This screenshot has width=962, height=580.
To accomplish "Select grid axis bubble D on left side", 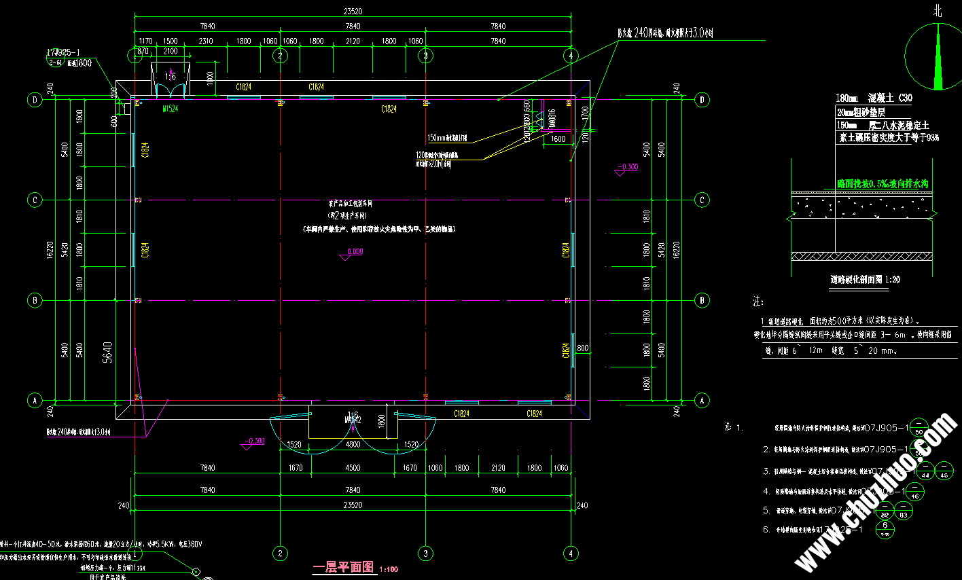I will click(x=35, y=100).
